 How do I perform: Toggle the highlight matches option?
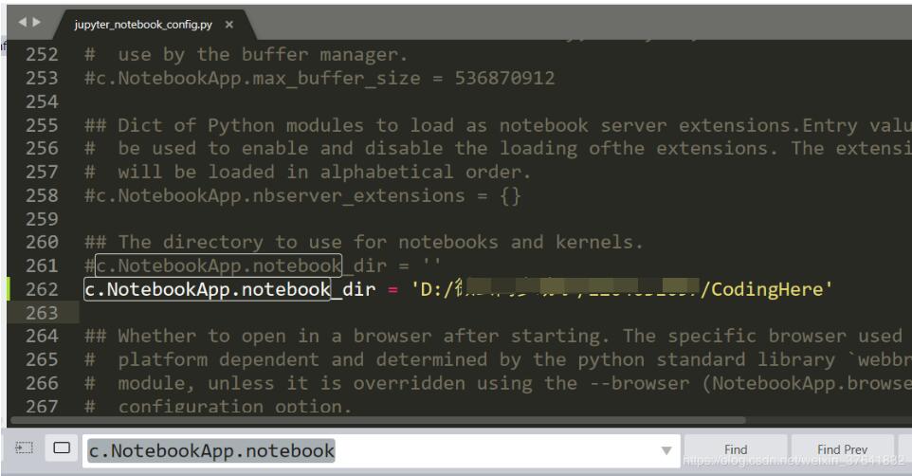[x=62, y=449]
